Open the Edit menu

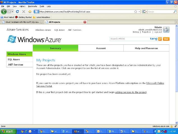tap(8, 6)
